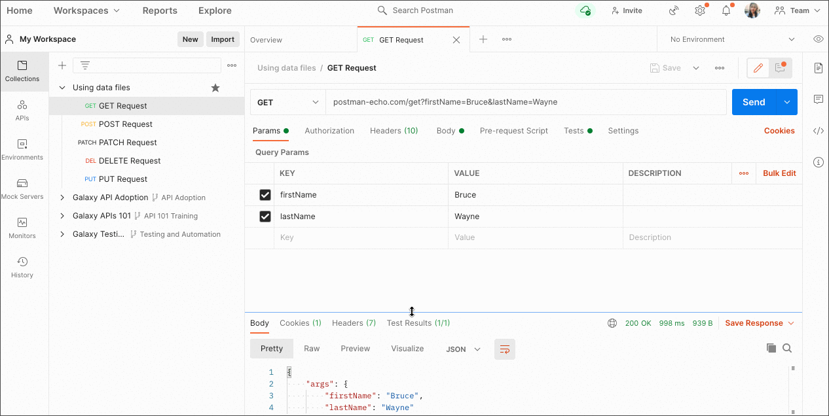829x416 pixels.
Task: Open the Monitors sidebar panel
Action: point(22,228)
